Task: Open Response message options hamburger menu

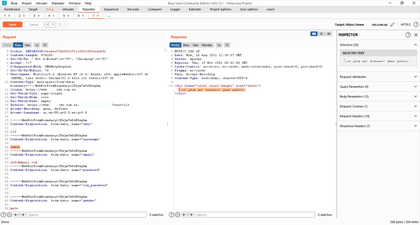Action: [227, 45]
